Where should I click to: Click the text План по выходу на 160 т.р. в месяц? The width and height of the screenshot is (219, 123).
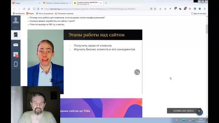point(46,24)
